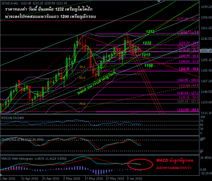Click the 5 May 2010 date label
212x181 pixels.
coord(72,179)
